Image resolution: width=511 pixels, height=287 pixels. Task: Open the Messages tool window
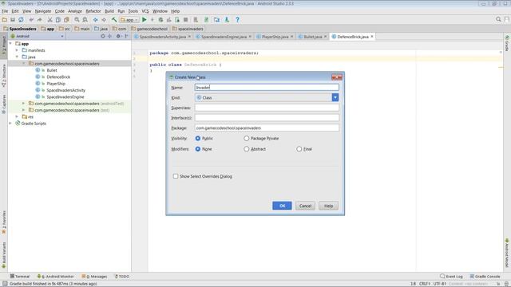pyautogui.click(x=94, y=277)
